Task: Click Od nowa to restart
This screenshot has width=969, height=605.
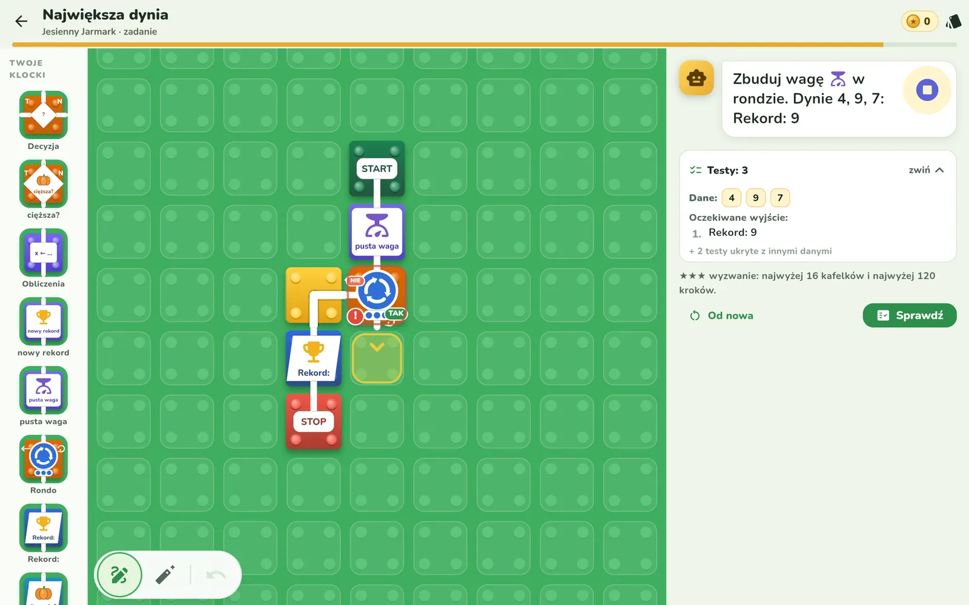Action: [721, 315]
